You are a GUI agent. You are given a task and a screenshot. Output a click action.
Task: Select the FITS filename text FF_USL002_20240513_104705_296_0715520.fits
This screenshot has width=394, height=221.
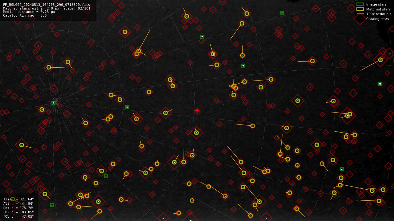click(x=47, y=5)
